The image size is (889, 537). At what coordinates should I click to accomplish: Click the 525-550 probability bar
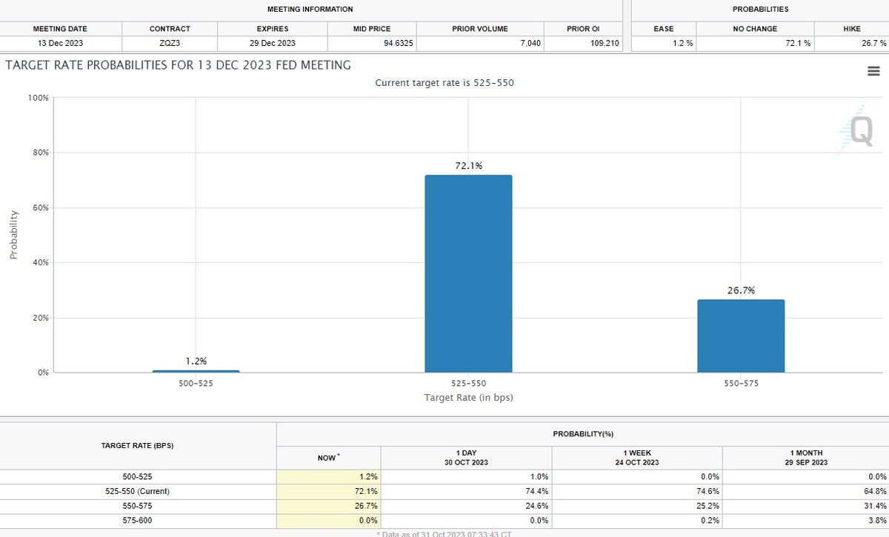(x=467, y=273)
